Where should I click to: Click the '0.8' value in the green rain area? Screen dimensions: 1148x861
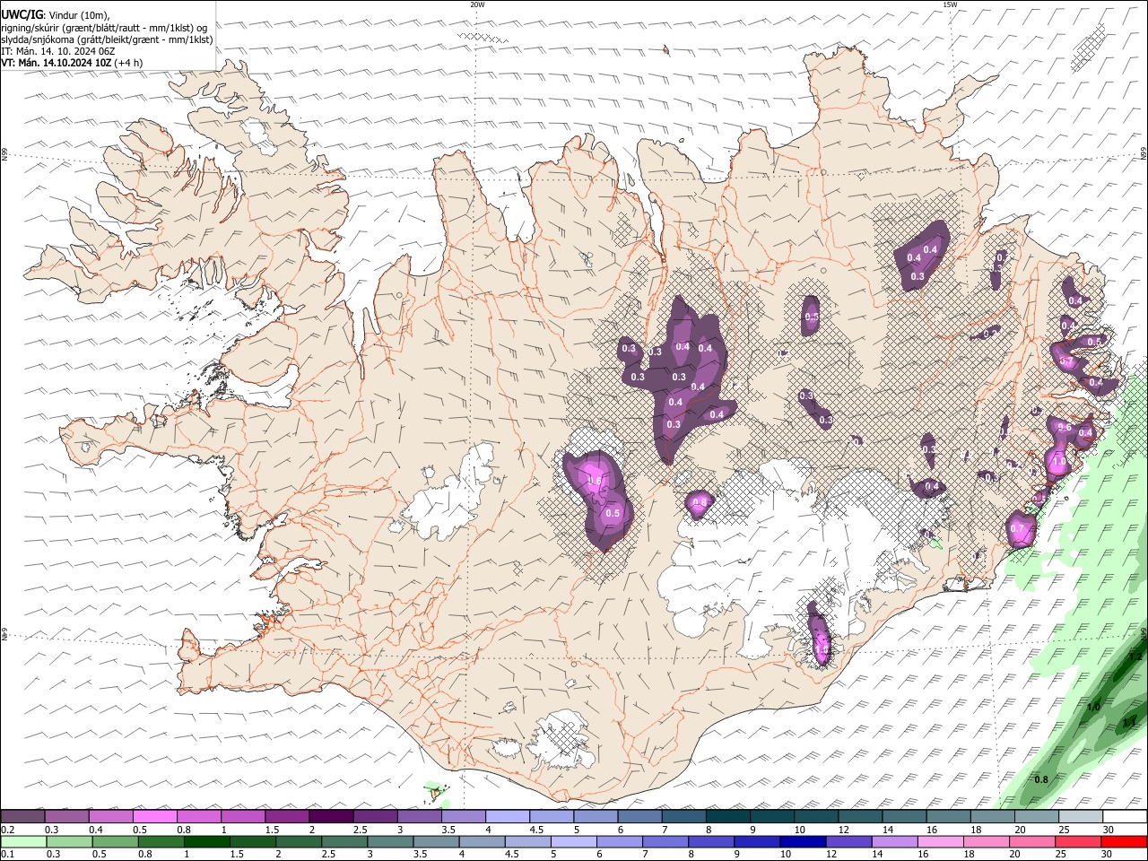coord(1041,780)
